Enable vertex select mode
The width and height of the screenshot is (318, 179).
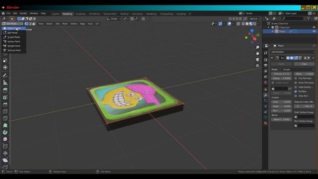pos(26,24)
